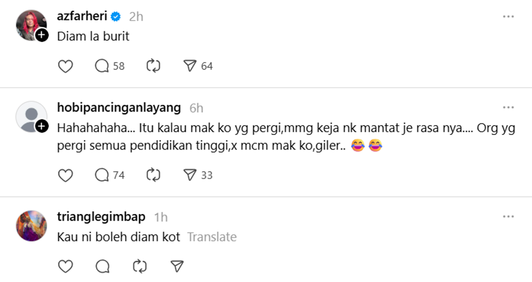
Task: Reply to trianglegimbap's comment
Action: pos(102,267)
